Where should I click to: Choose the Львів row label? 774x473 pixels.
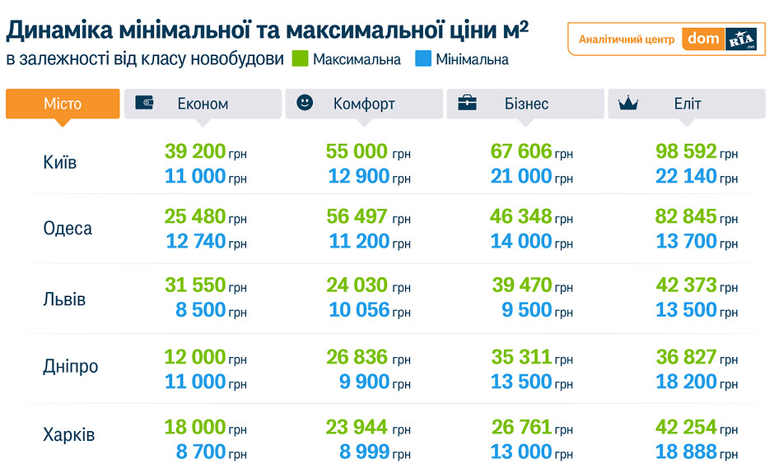pos(64,298)
